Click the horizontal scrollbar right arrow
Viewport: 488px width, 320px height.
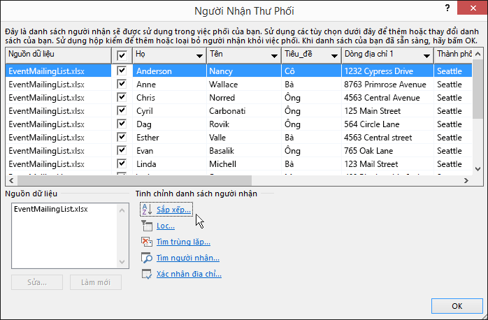(x=466, y=180)
